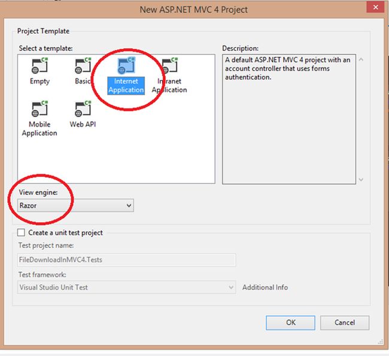Click the Description text box

(289, 119)
